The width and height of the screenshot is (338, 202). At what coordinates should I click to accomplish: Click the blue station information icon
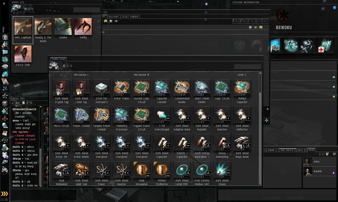point(335,8)
